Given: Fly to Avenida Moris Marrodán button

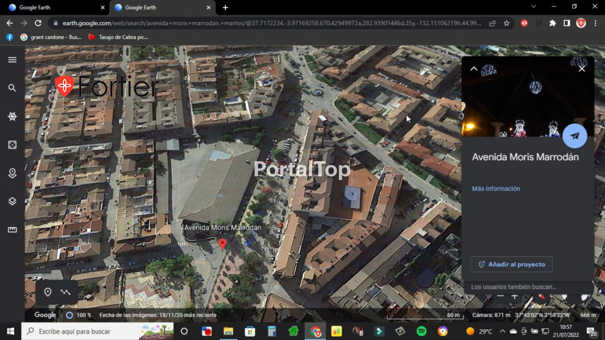Looking at the screenshot, I should (574, 136).
